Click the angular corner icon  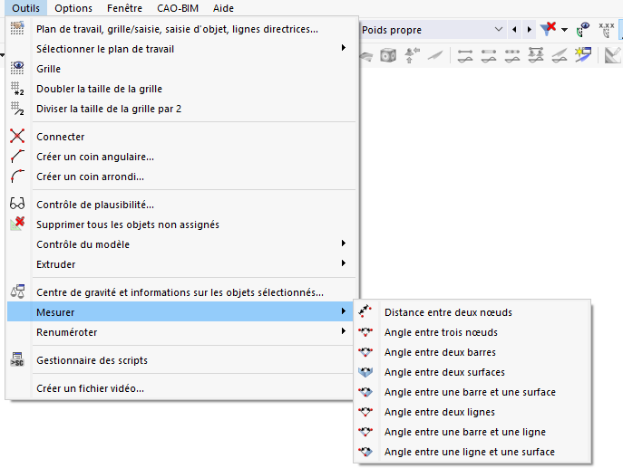pyautogui.click(x=17, y=157)
